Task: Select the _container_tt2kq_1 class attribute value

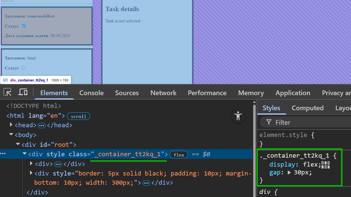Action: pyautogui.click(x=129, y=154)
